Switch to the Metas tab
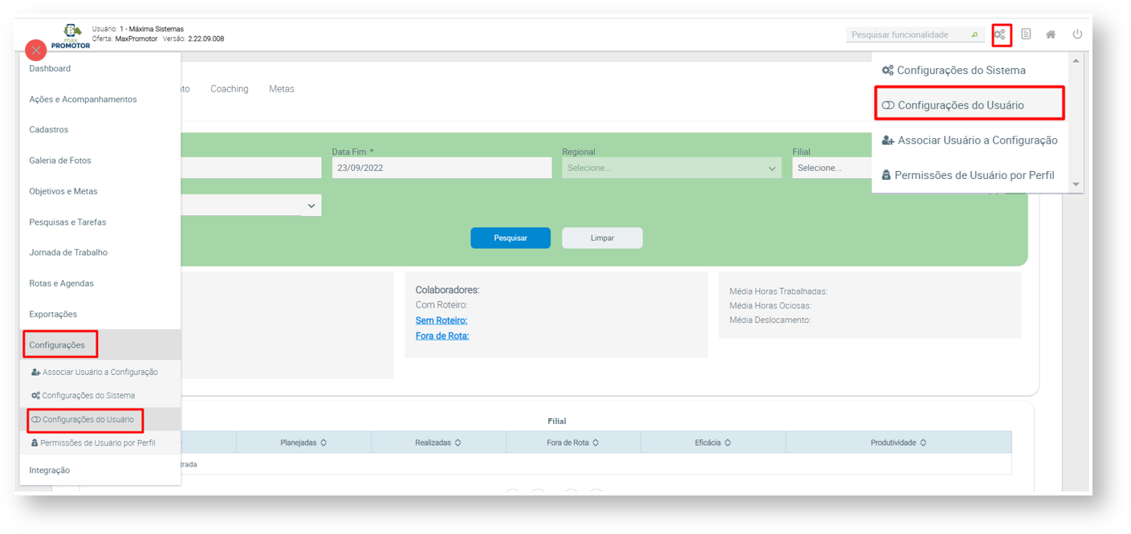 [x=282, y=89]
